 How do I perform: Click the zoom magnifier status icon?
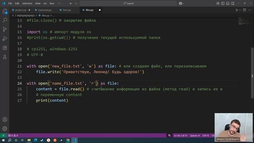pyautogui.click(x=169, y=135)
